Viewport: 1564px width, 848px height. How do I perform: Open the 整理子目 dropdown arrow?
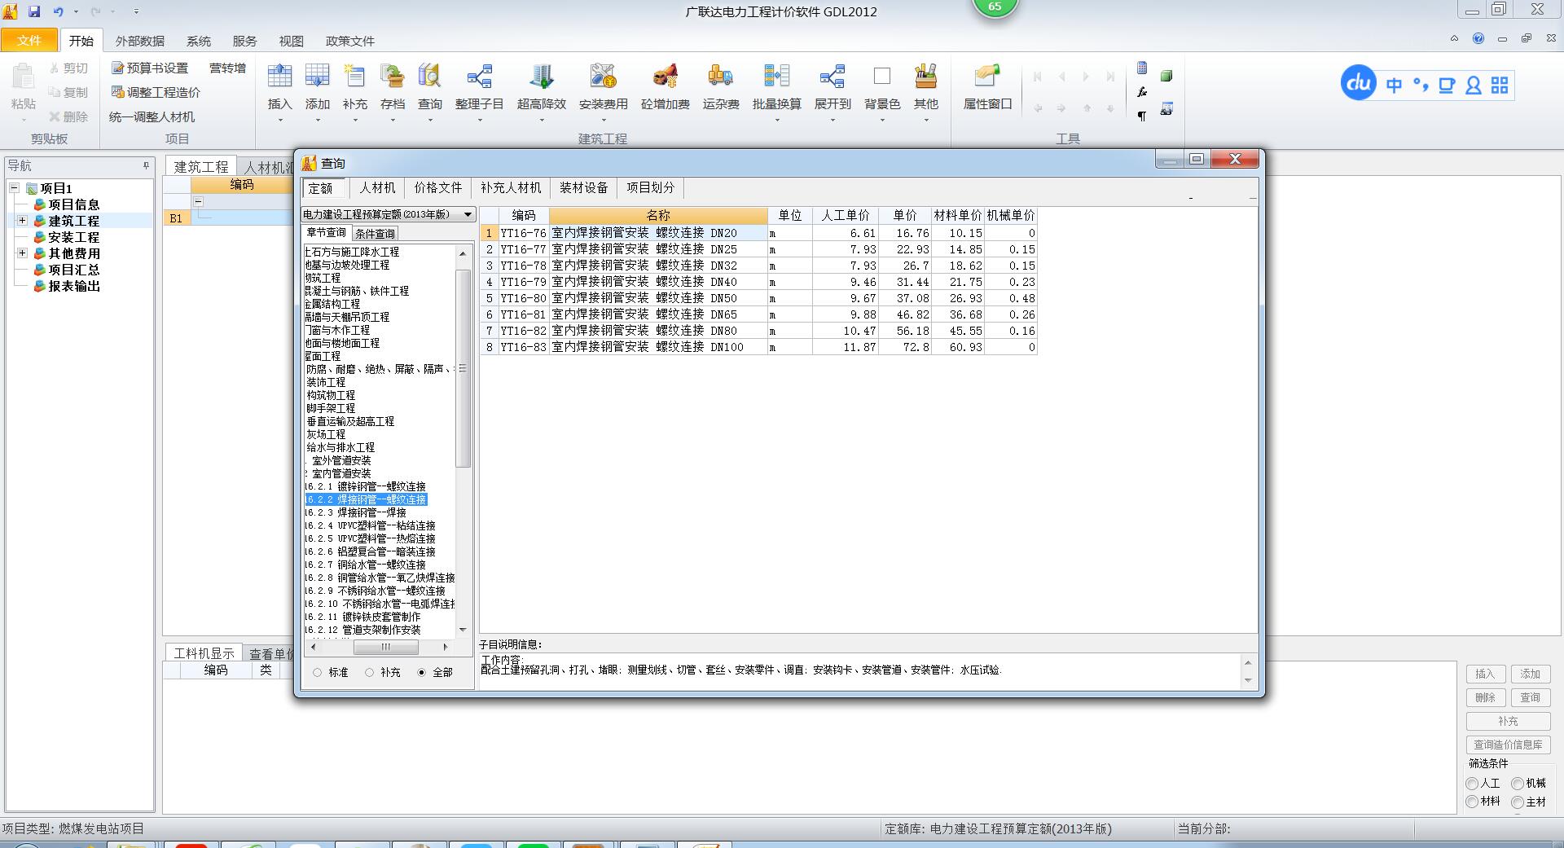[479, 120]
